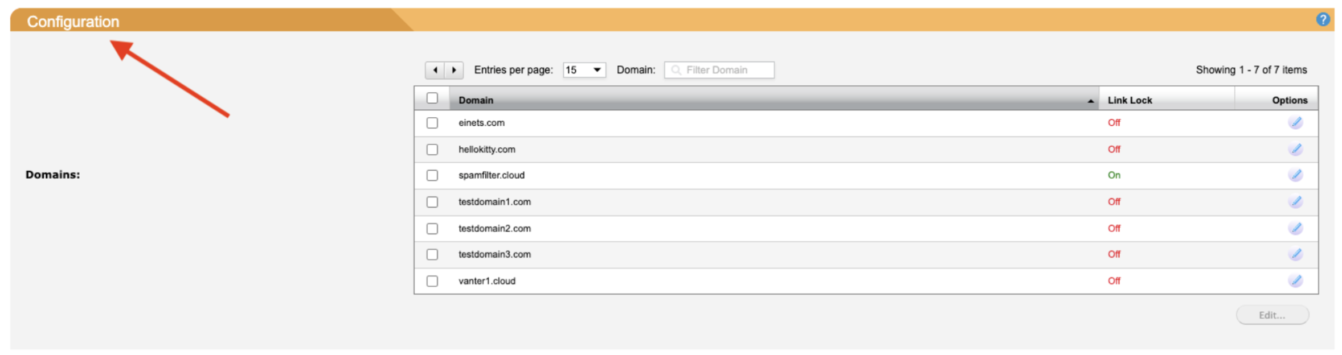1342x355 pixels.
Task: Open the help question mark icon
Action: pyautogui.click(x=1323, y=20)
